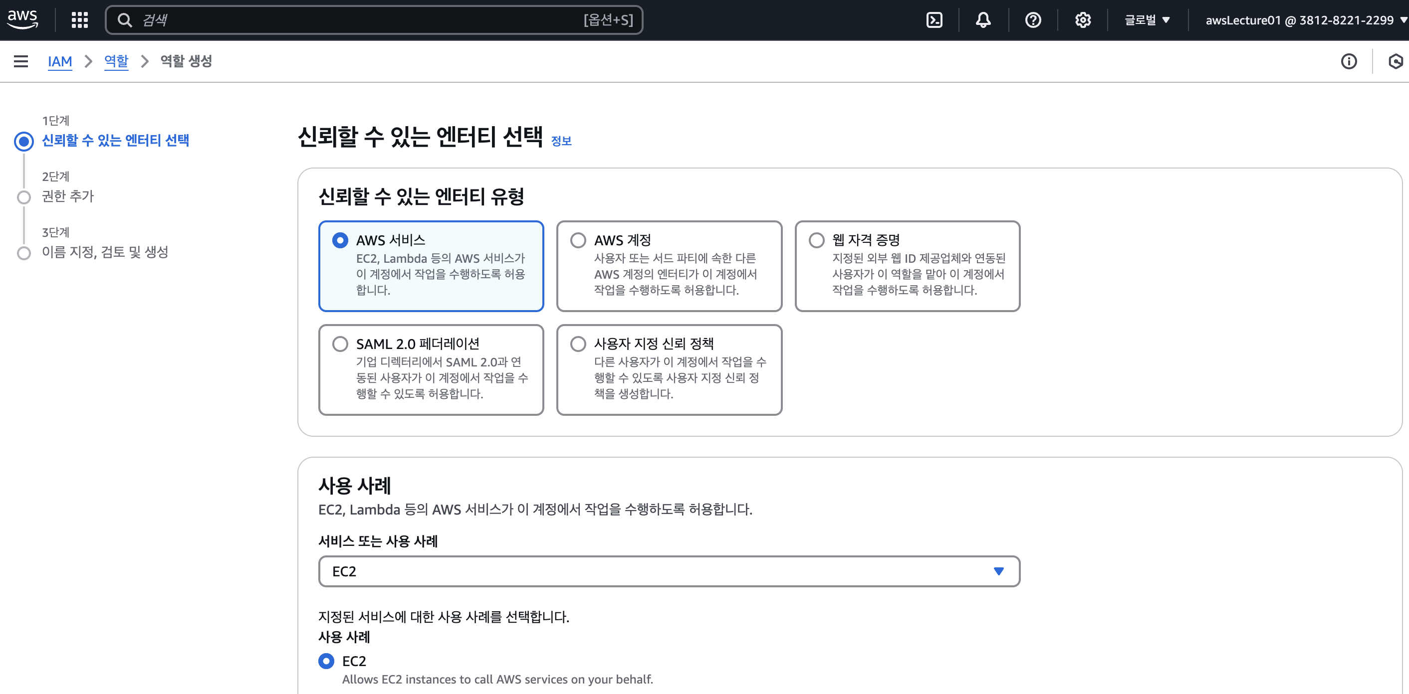This screenshot has width=1409, height=694.
Task: Open the settings gear menu
Action: (x=1083, y=20)
